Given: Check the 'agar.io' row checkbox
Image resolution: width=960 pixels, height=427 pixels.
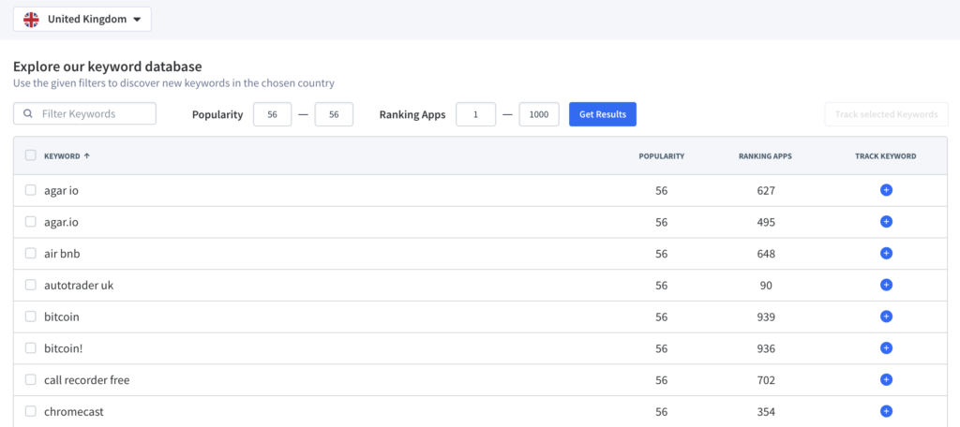Looking at the screenshot, I should pyautogui.click(x=31, y=221).
